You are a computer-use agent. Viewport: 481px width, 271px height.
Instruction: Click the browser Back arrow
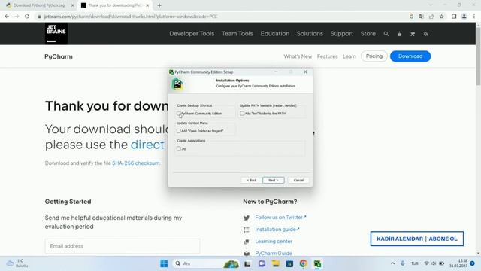coord(7,17)
